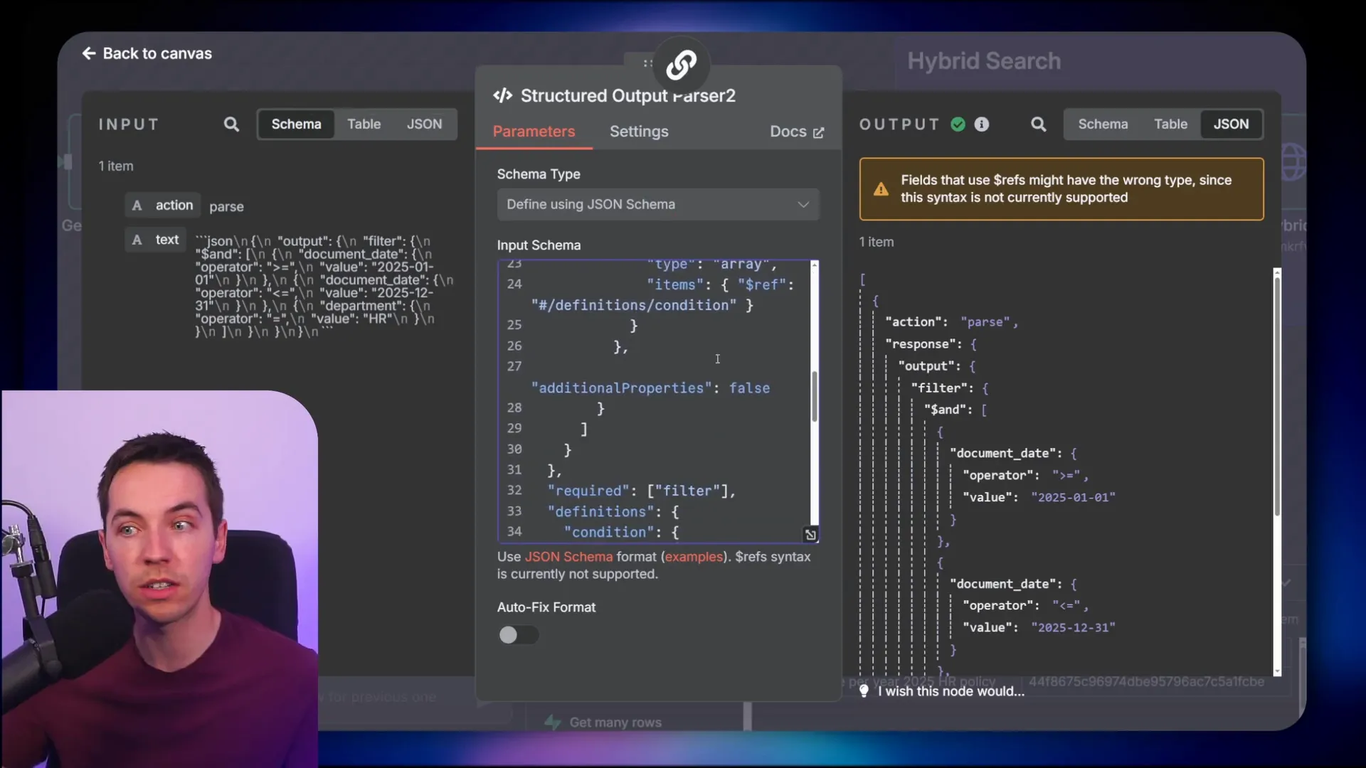Search the OUTPUT panel data
The image size is (1366, 768).
1039,124
